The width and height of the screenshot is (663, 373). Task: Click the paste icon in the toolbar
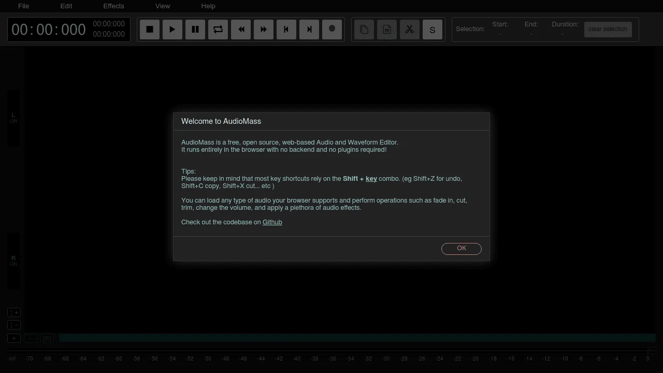pos(387,30)
